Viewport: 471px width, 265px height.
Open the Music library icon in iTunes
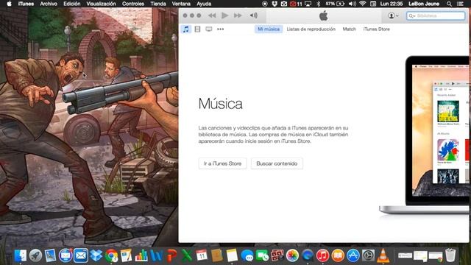tap(186, 29)
